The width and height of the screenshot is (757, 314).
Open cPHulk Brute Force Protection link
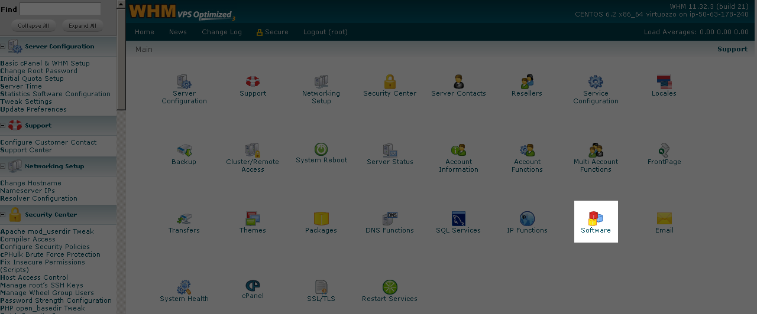50,254
